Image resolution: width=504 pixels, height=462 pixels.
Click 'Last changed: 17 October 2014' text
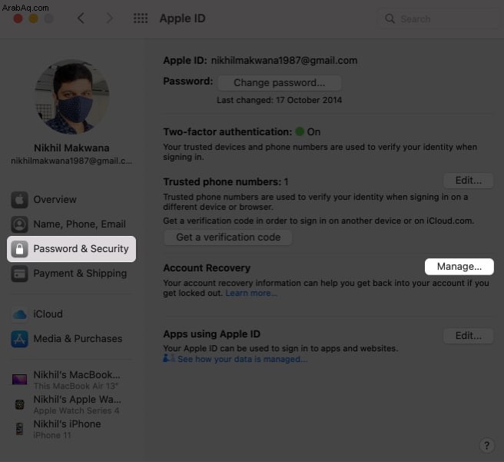click(x=279, y=100)
